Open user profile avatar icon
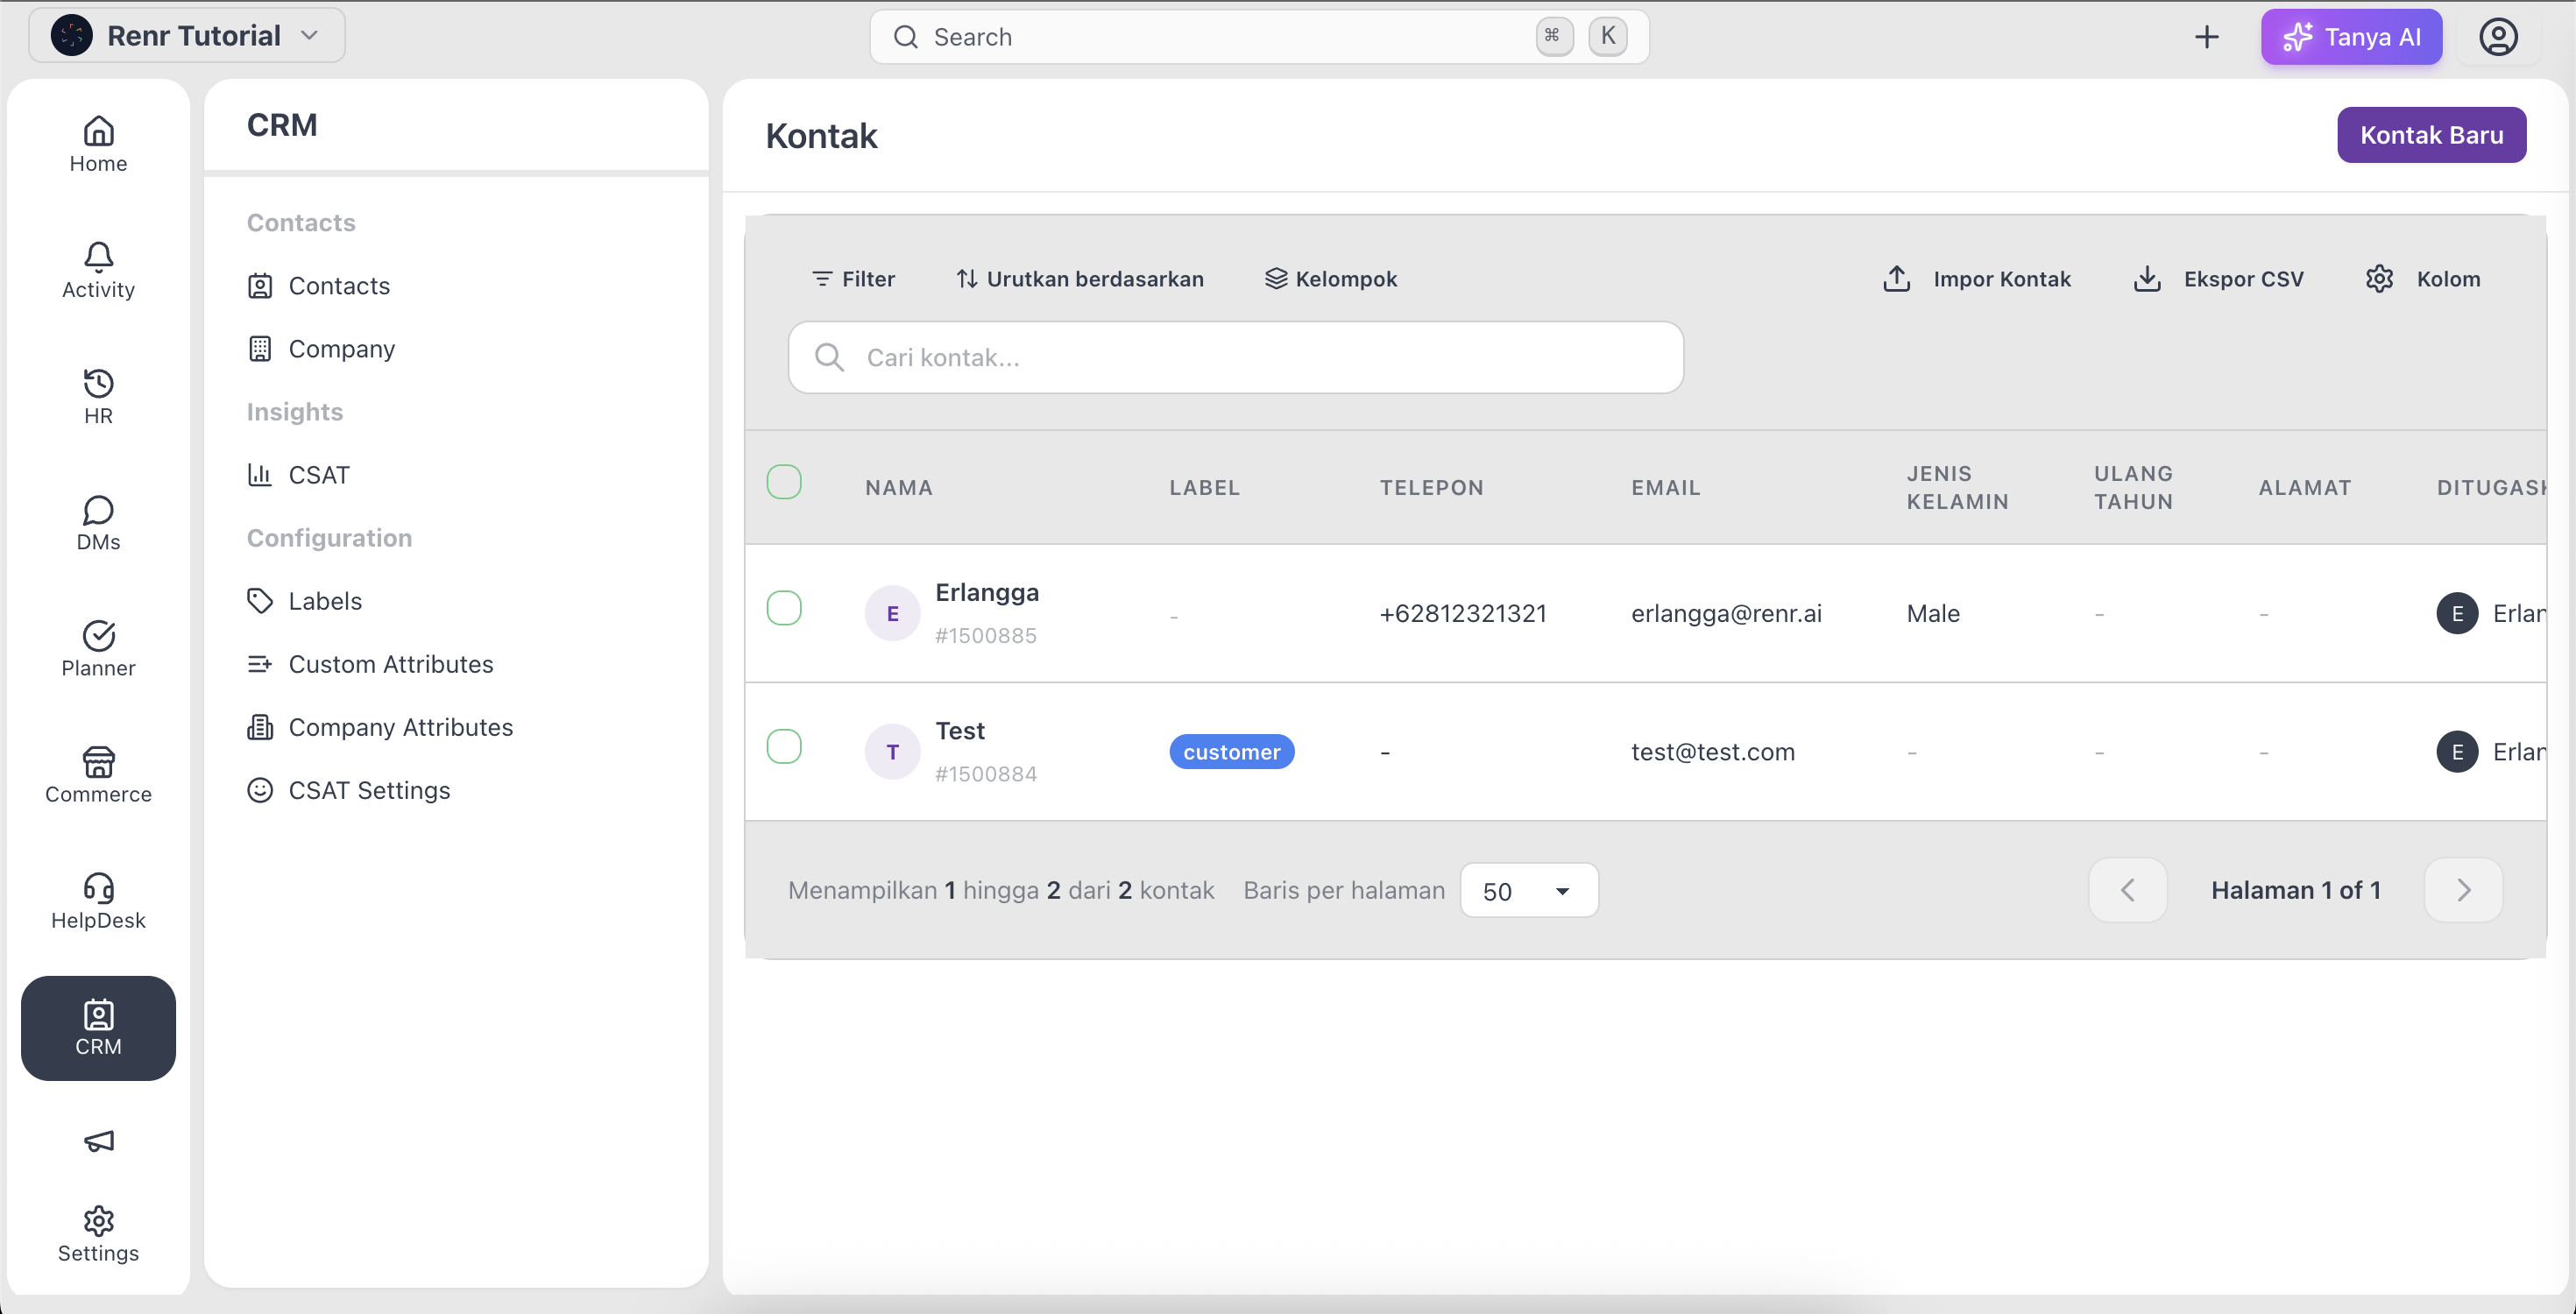This screenshot has width=2576, height=1314. (x=2498, y=37)
